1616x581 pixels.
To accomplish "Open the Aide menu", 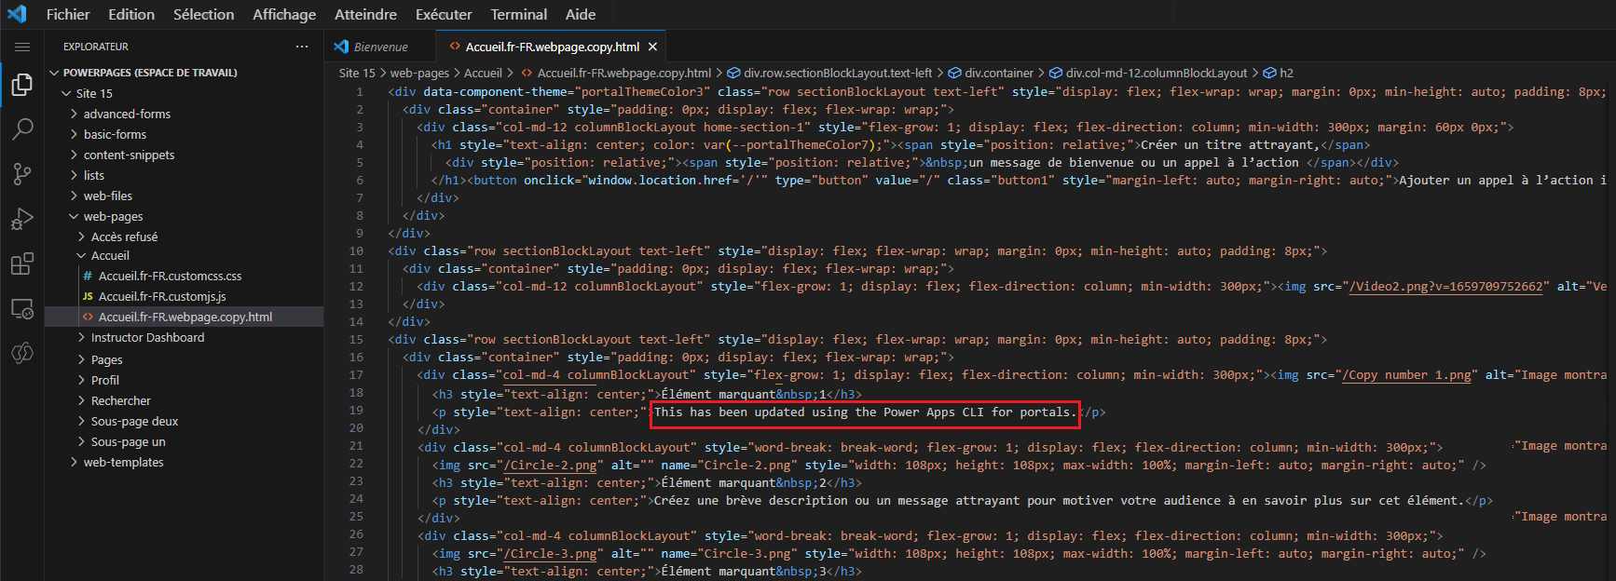I will (x=581, y=14).
